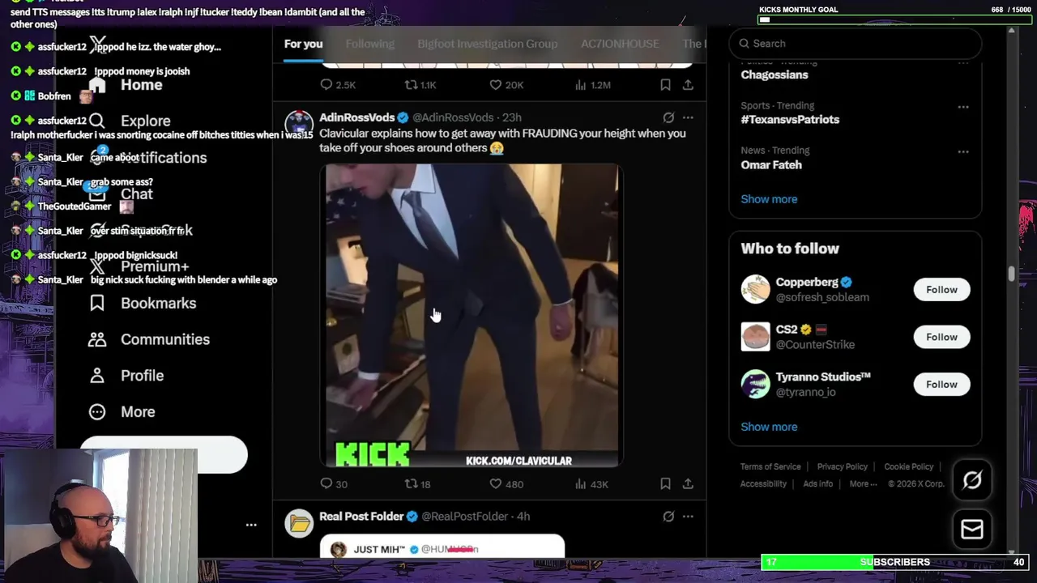Click the Search input field
Viewport: 1037px width, 583px height.
(856, 44)
